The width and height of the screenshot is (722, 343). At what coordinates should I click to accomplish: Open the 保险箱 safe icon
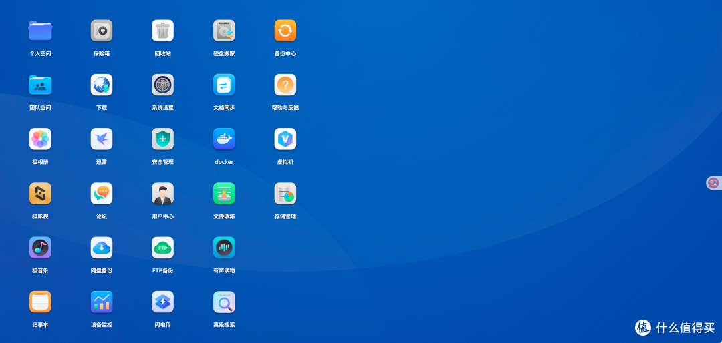tap(102, 31)
